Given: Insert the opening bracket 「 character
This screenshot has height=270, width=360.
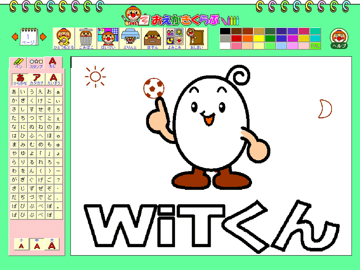Looking at the screenshot, I should (40, 153).
